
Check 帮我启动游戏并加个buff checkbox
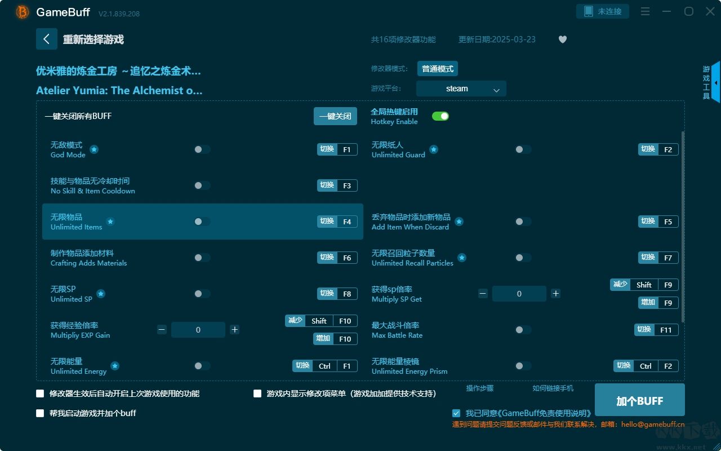pos(40,413)
